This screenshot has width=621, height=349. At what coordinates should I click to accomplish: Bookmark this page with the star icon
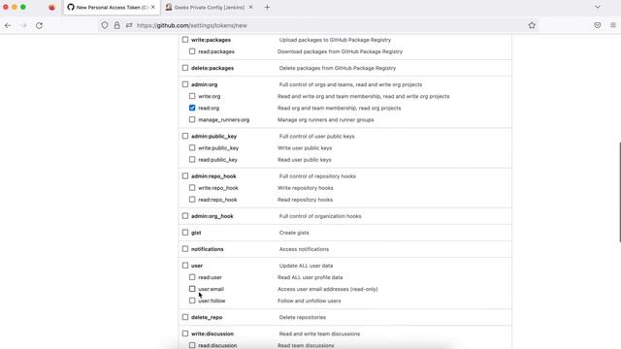click(532, 25)
